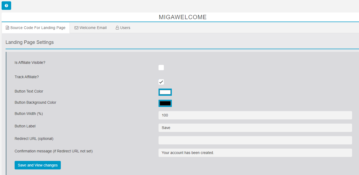
Task: Click the Button Background Color label
Action: click(x=35, y=102)
